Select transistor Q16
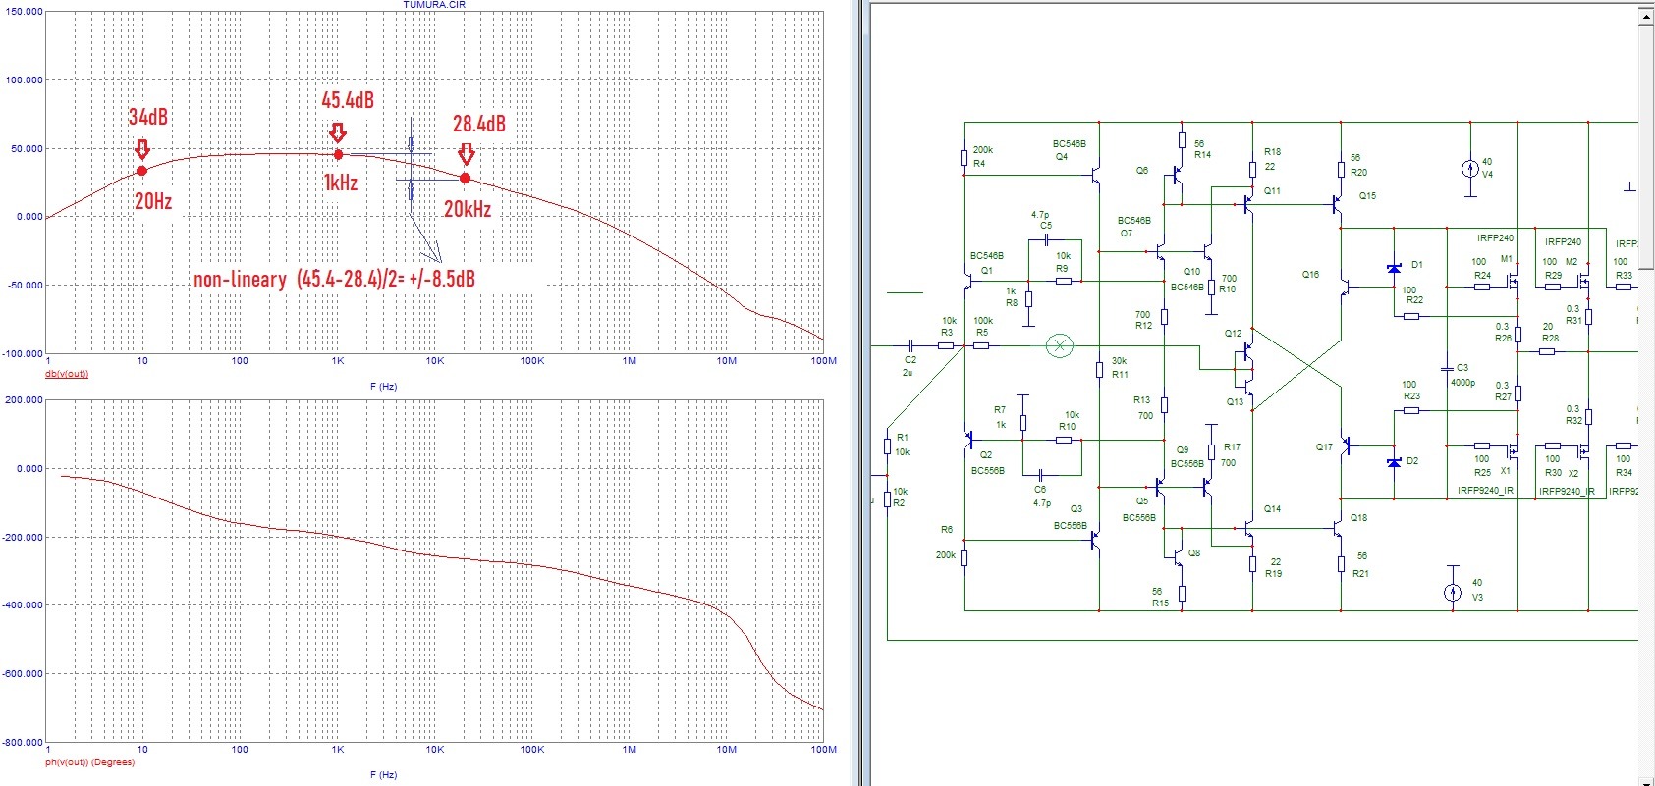 point(1346,287)
